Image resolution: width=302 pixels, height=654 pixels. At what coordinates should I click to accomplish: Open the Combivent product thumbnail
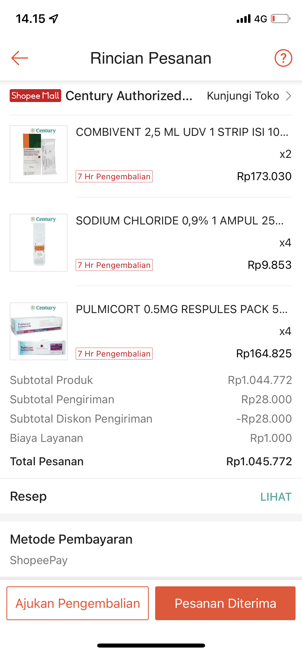(x=39, y=154)
